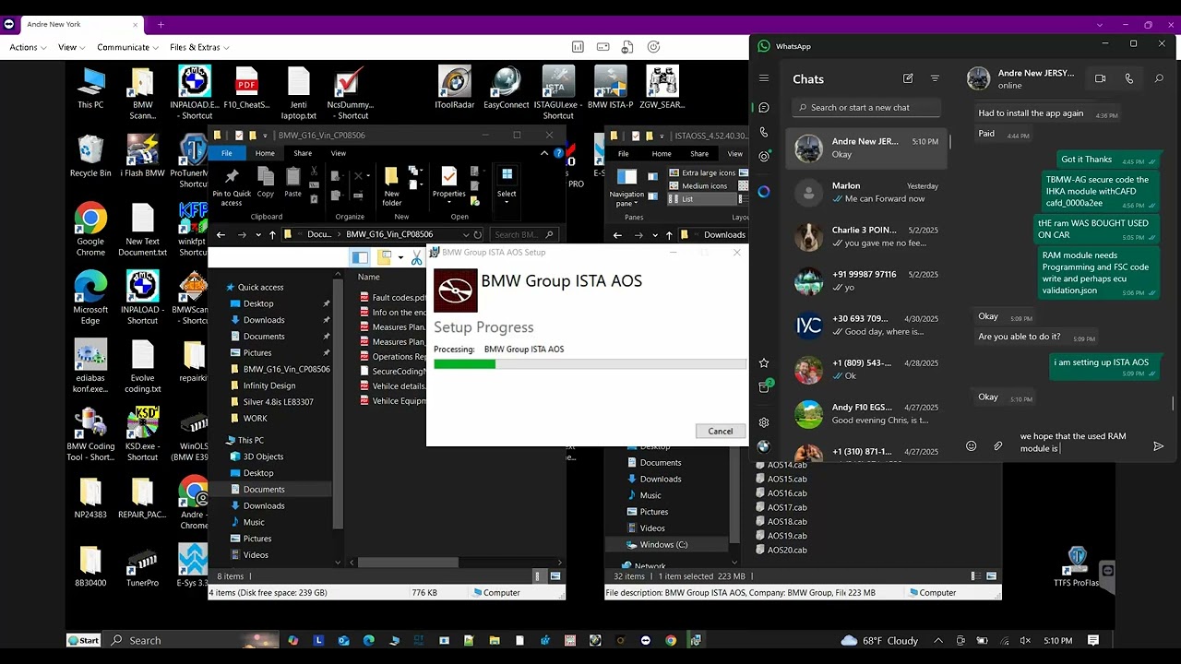Open the View dropdown in remote session toolbar
The image size is (1181, 664).
[71, 47]
